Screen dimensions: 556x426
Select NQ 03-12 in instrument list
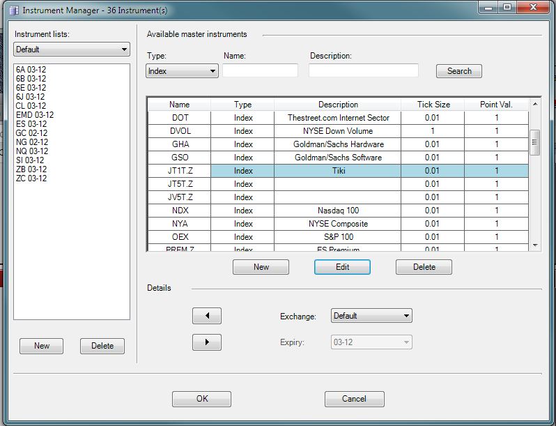click(32, 151)
